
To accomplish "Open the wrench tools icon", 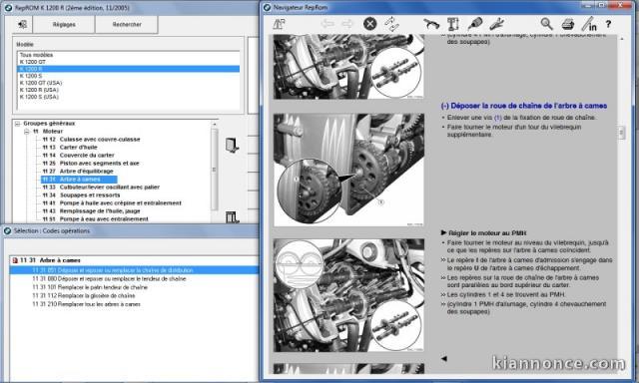I will (x=497, y=24).
